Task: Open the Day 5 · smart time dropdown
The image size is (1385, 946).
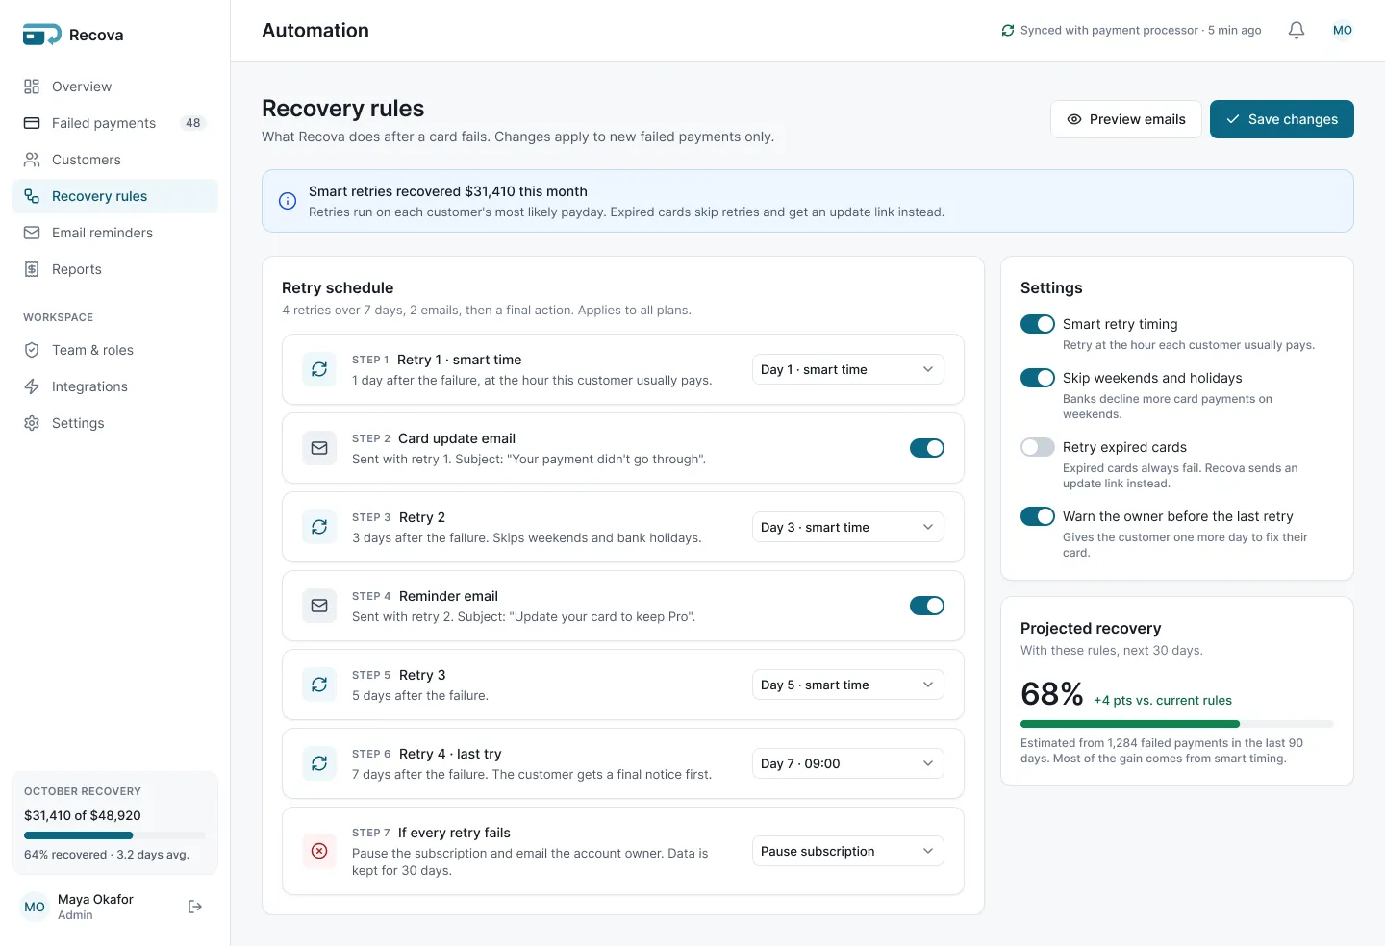Action: [848, 685]
